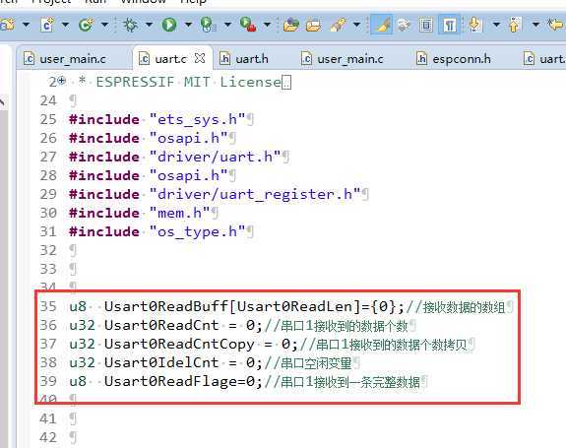
Task: Open dropdown beside green New class icon
Action: 104,25
